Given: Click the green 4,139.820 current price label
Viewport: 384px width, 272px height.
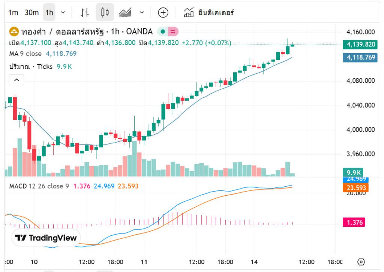Looking at the screenshot, I should click(x=360, y=45).
